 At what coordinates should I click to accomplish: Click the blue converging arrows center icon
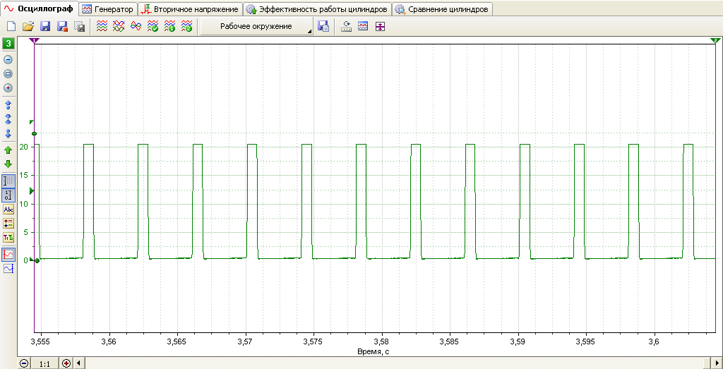pyautogui.click(x=8, y=119)
